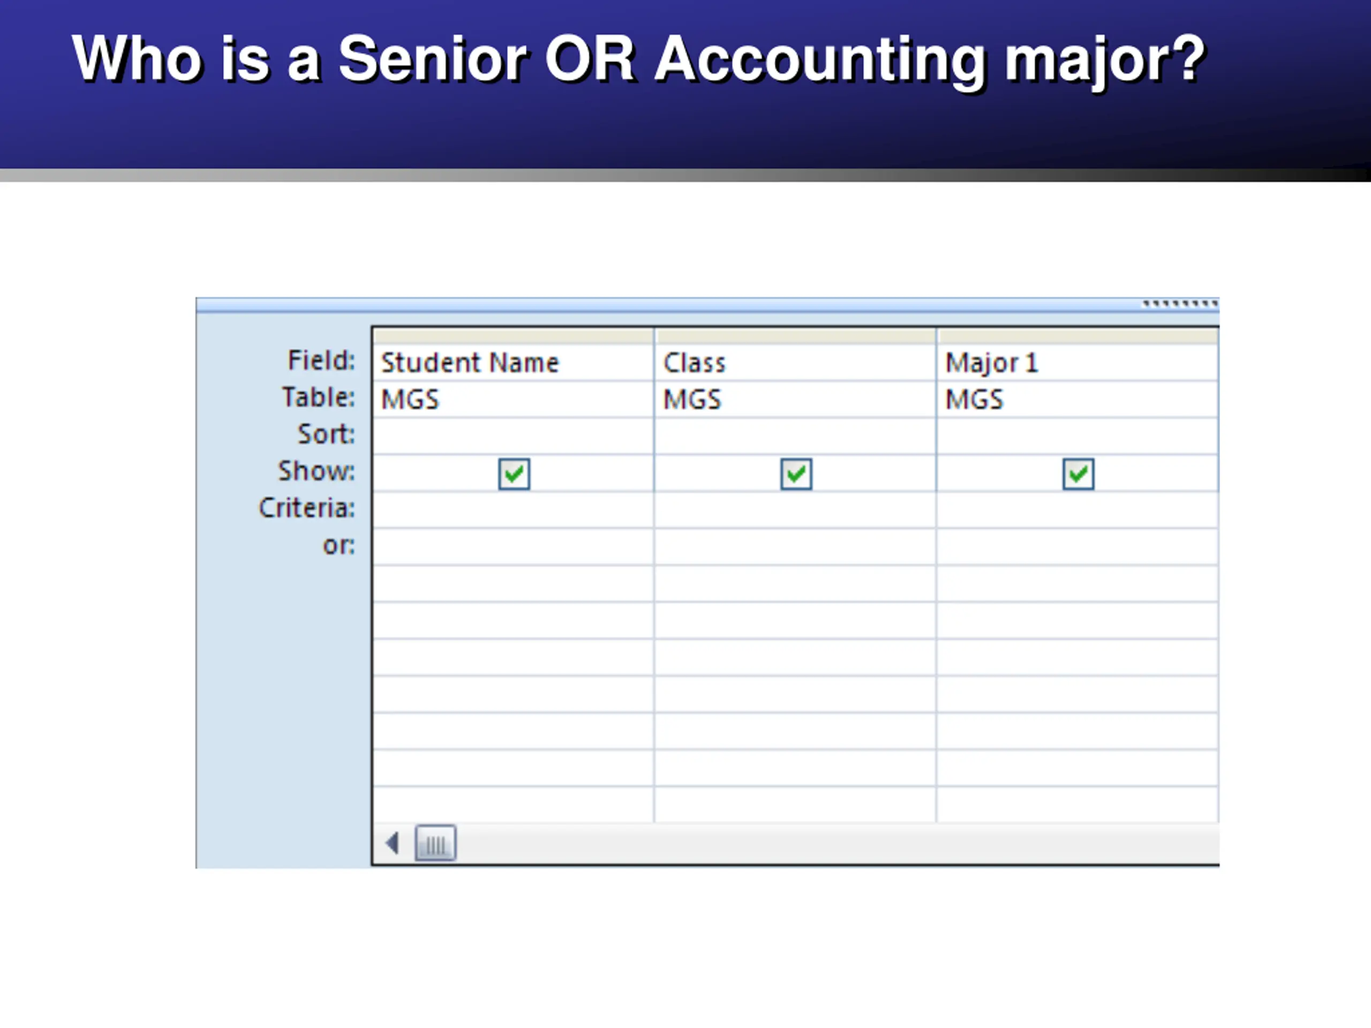Click the Criteria cell under Class

(795, 510)
